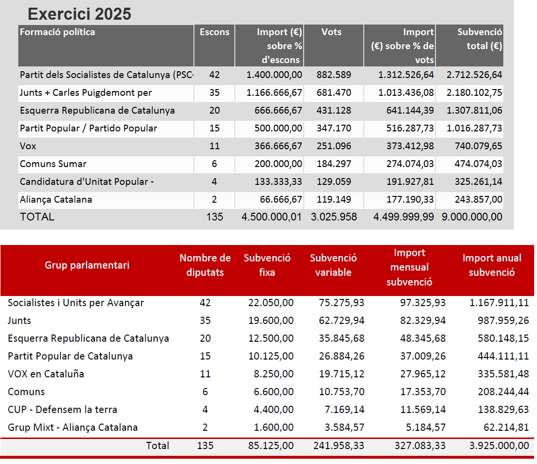Click the 'Grup parlamentari' red header
The image size is (537, 464).
click(x=87, y=265)
